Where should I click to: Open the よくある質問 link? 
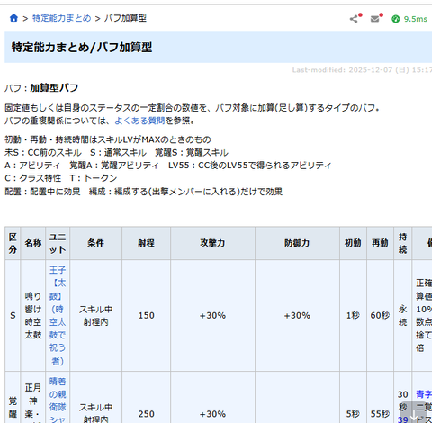139,121
